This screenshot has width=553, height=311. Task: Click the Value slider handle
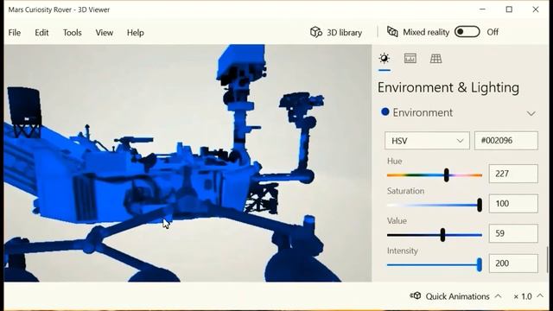442,235
